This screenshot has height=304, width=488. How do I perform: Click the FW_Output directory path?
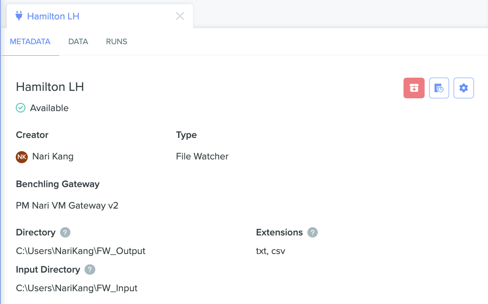81,251
